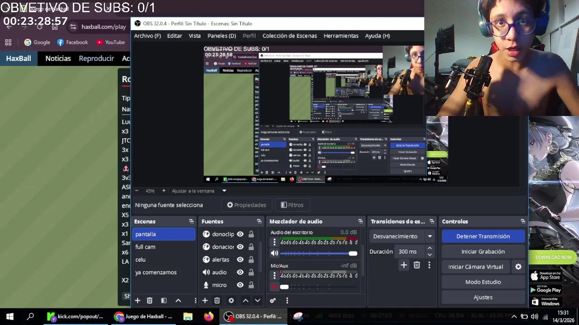The height and width of the screenshot is (325, 579).
Task: Toggle the lock on the alertas source
Action: 251,260
